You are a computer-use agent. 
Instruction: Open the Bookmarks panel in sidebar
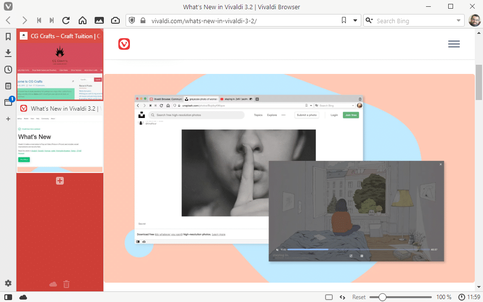pyautogui.click(x=8, y=37)
